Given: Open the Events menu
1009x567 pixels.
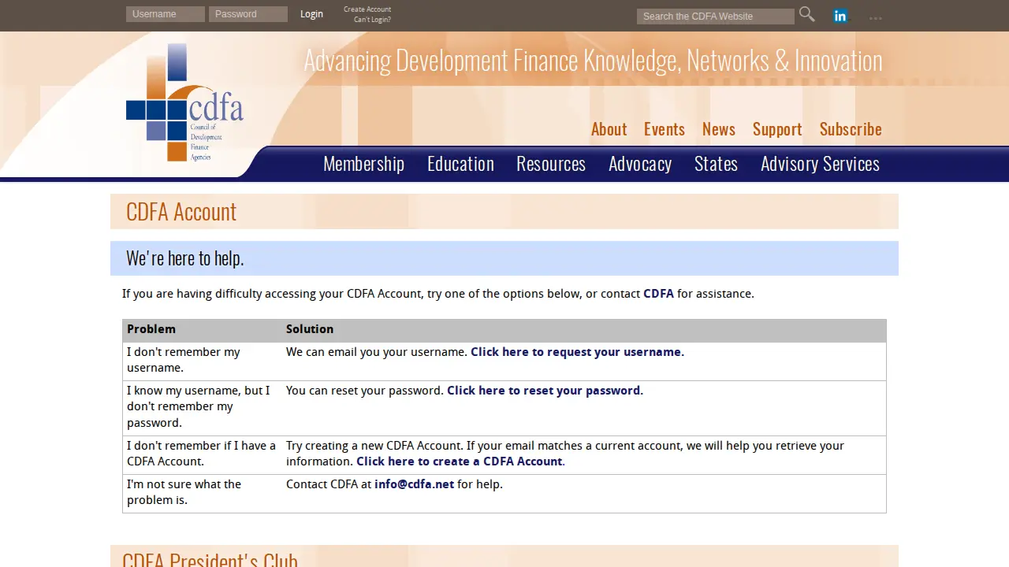Looking at the screenshot, I should 665,129.
